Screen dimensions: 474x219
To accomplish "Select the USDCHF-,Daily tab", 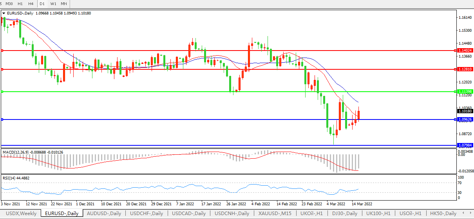I will [x=147, y=214].
